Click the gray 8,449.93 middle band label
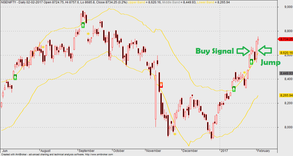Viewport: 293px width, 156px height. coord(286,73)
